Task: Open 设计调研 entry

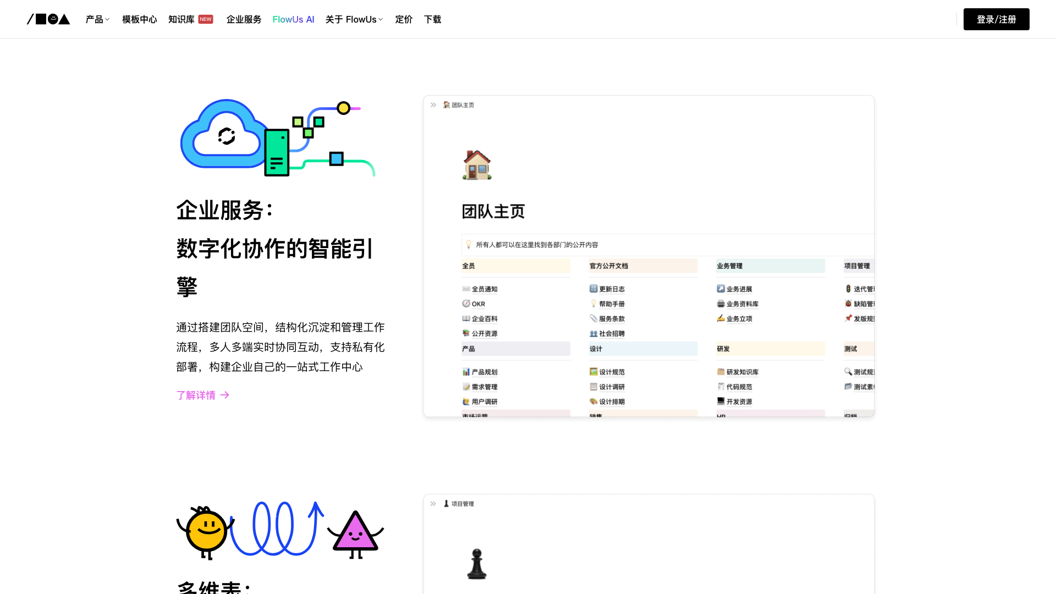Action: tap(607, 387)
